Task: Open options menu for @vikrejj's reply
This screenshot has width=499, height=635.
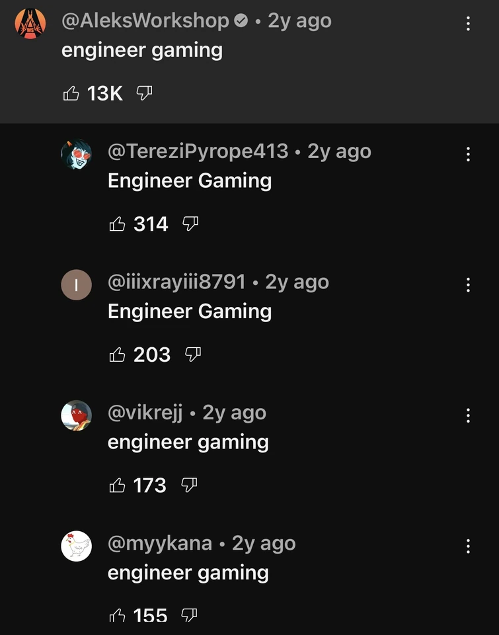Action: [468, 415]
